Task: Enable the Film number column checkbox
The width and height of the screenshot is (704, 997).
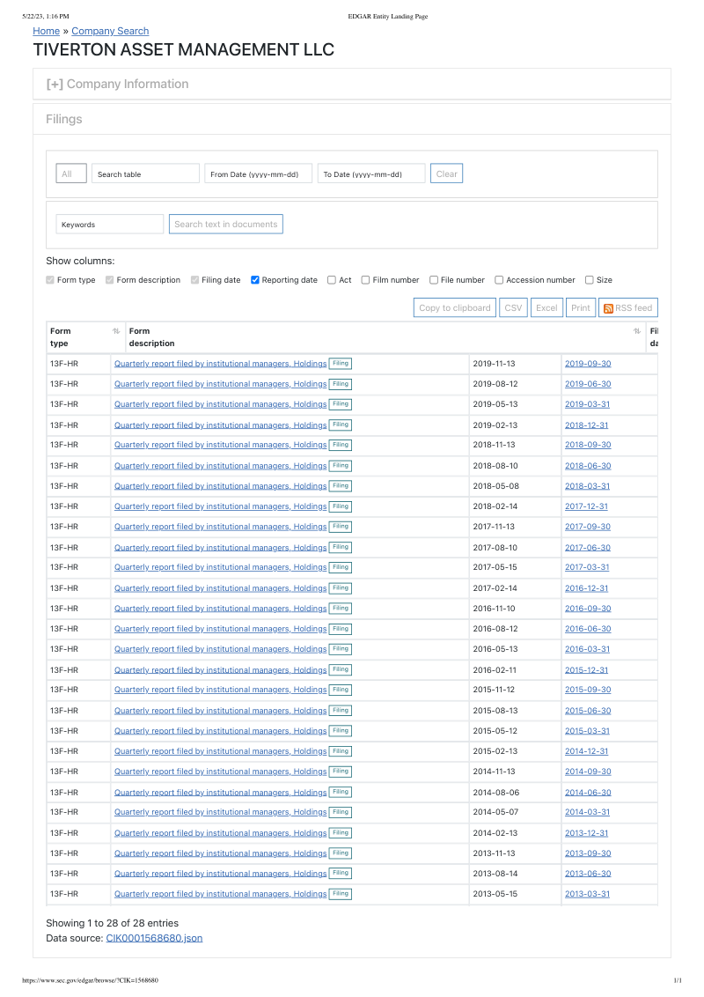Action: point(365,280)
